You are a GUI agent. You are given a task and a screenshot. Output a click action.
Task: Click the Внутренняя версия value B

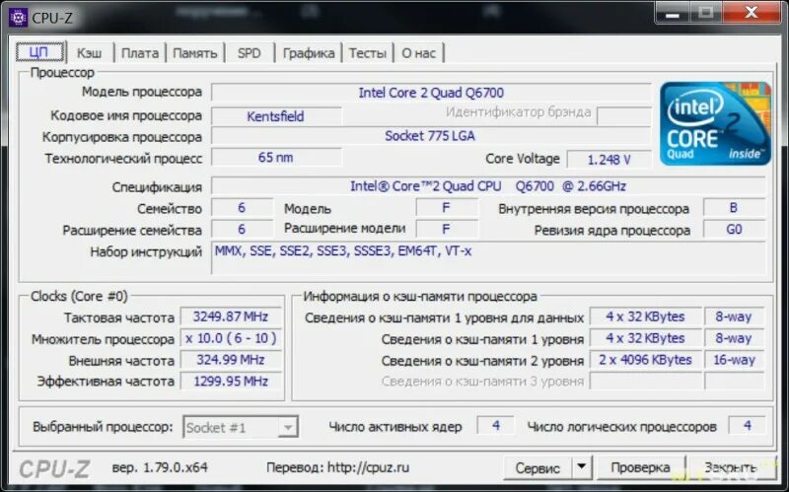[x=734, y=208]
